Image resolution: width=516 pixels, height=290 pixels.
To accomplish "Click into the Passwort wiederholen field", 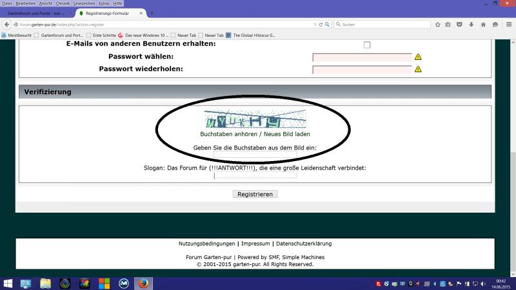I will point(362,69).
